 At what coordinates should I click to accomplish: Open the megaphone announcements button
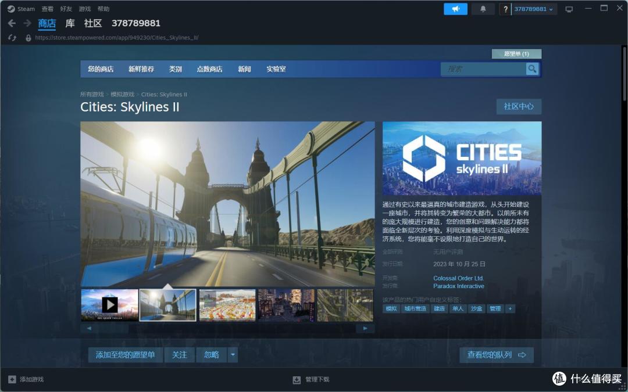(x=455, y=9)
